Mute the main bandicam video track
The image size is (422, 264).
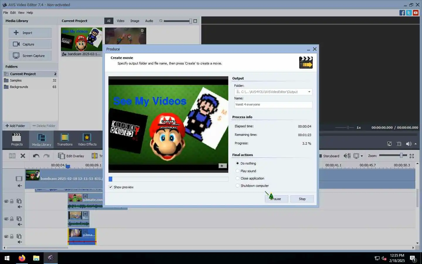point(20,186)
